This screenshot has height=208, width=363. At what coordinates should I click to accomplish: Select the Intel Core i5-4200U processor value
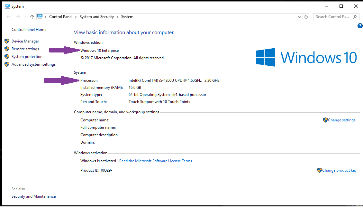tap(174, 80)
